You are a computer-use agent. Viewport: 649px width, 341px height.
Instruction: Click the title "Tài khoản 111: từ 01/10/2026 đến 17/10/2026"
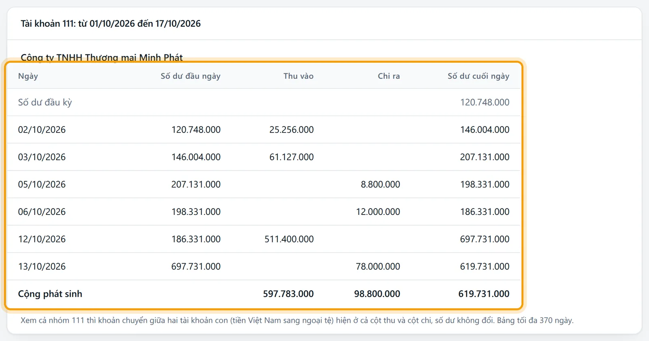click(x=111, y=24)
